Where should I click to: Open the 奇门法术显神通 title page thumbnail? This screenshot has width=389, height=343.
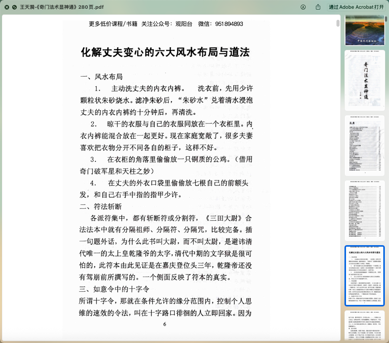(365, 80)
